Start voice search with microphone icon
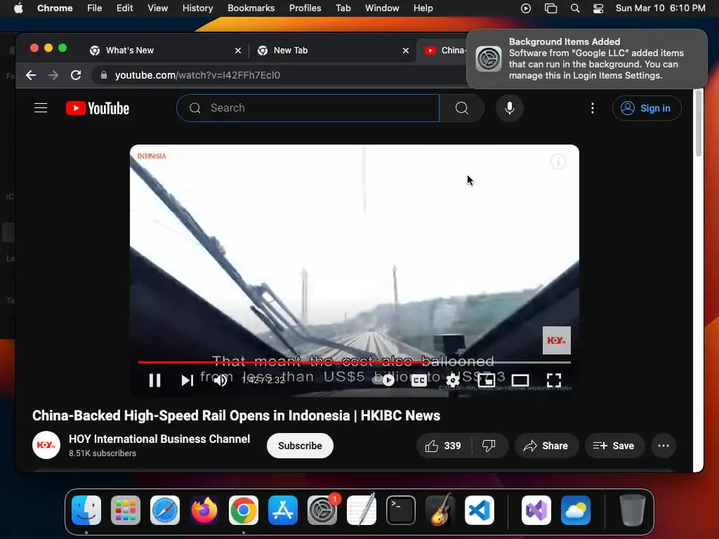This screenshot has height=539, width=719. tap(510, 108)
